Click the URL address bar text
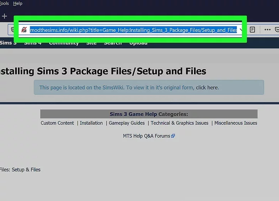This screenshot has width=279, height=201. point(133,30)
